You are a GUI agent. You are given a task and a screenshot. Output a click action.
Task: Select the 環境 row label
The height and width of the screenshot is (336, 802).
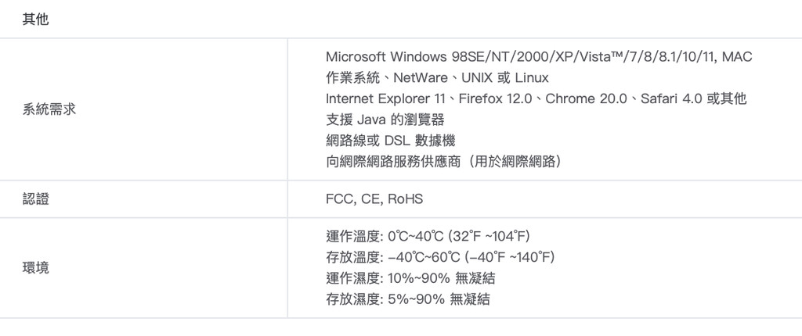[x=35, y=268]
